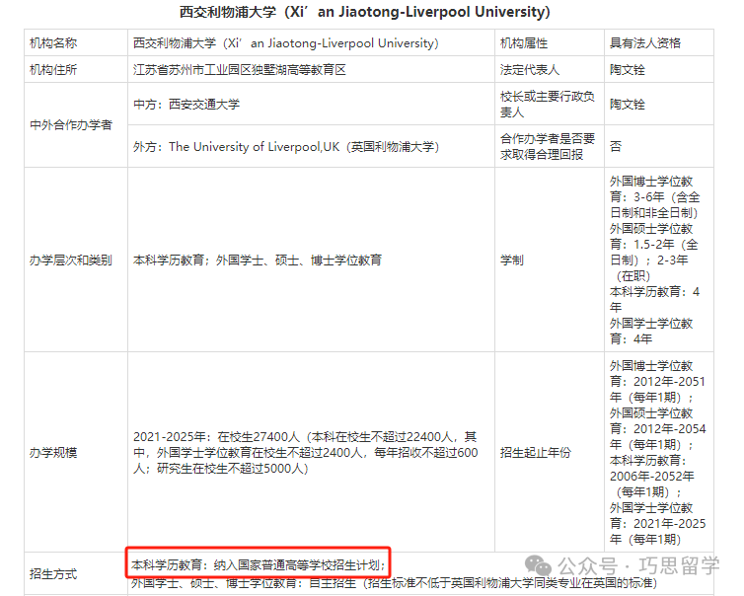Select the '校长或主要行政负责人' label
Image resolution: width=744 pixels, height=596 pixels.
pos(548,104)
